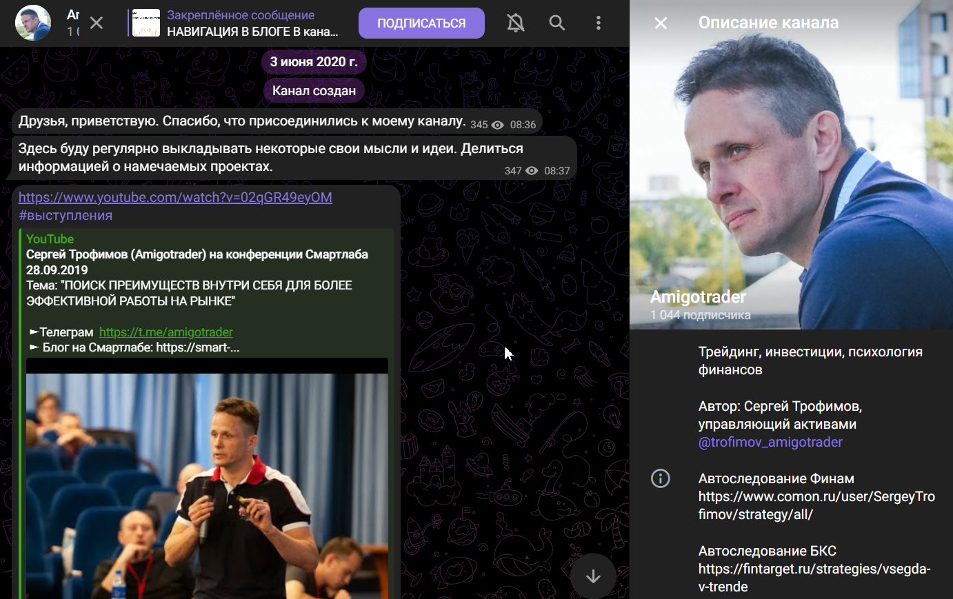This screenshot has width=953, height=599.
Task: Click the 'Автоследование БКС' label
Action: 768,551
